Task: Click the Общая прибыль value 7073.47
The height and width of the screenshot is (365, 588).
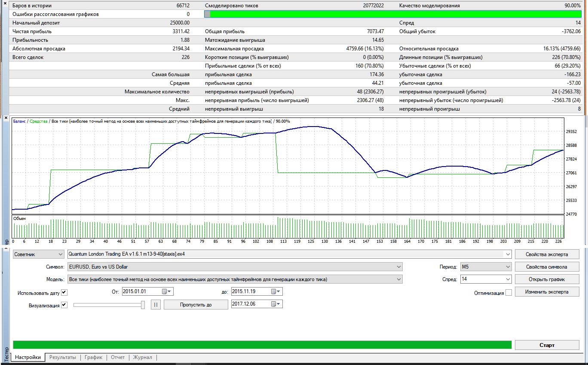Action: click(375, 31)
